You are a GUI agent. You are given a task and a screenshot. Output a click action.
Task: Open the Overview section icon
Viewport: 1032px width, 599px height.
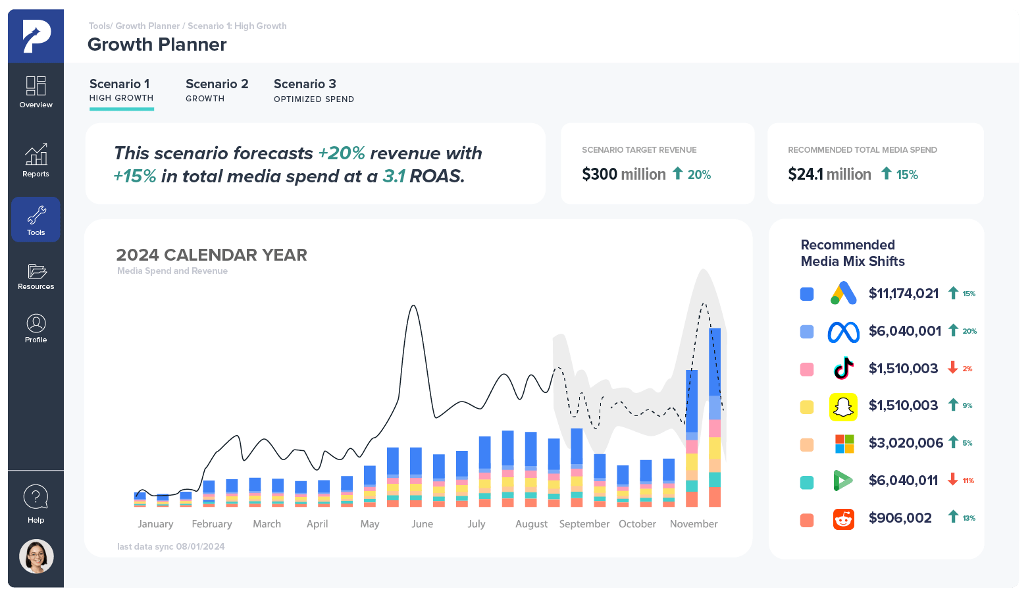[x=36, y=86]
